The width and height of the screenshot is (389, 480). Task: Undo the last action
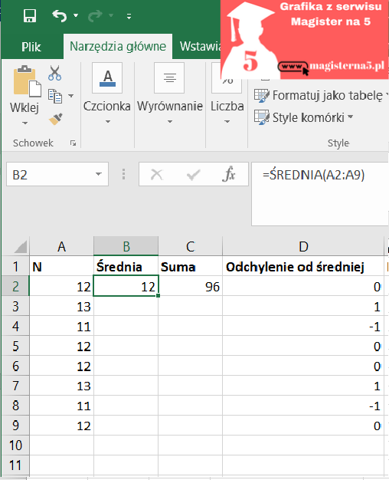pos(59,15)
